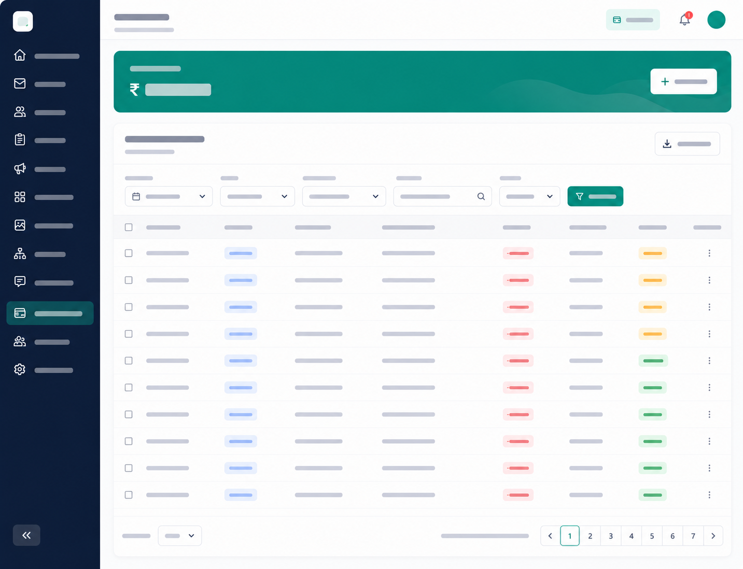Apply filters with the green funnel button
The width and height of the screenshot is (743, 569).
pos(595,196)
